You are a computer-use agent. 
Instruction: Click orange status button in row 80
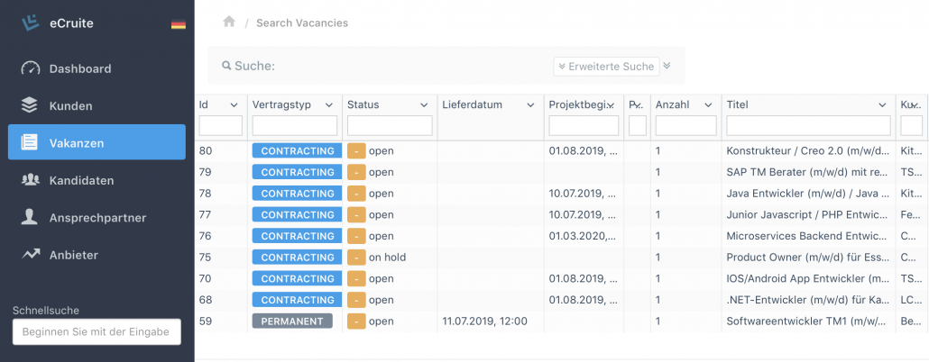[x=356, y=151]
